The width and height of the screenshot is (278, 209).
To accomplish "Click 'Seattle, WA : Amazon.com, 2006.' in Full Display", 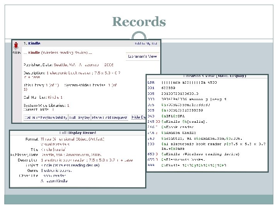I will 71,155.
